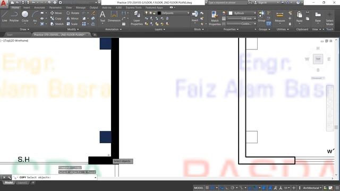Click the Rotate tool
Image resolution: width=340 pixels, height=191 pixels.
coord(73,13)
